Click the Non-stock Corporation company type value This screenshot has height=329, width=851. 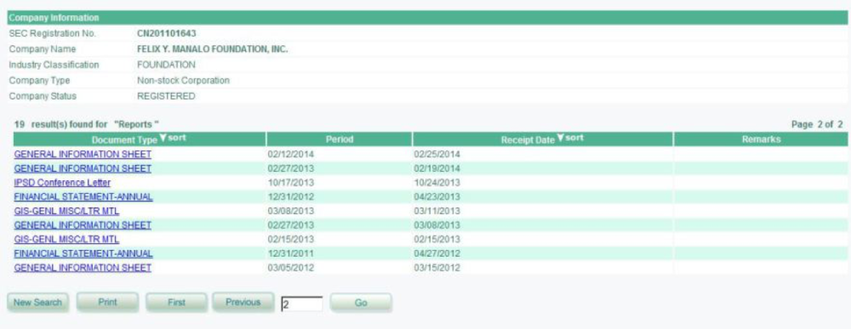click(x=183, y=80)
